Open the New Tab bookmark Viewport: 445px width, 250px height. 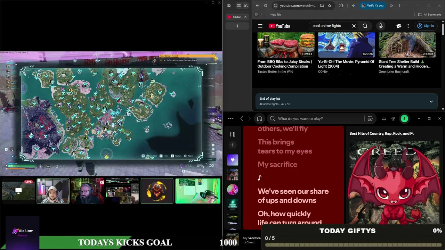point(276,15)
